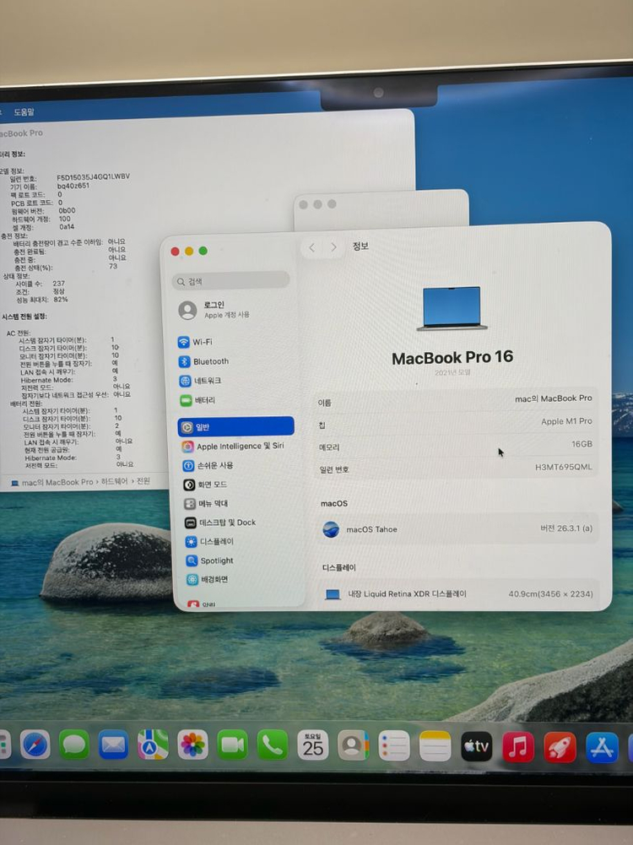633x845 pixels.
Task: Click the macOS Tahoe row
Action: coord(457,529)
